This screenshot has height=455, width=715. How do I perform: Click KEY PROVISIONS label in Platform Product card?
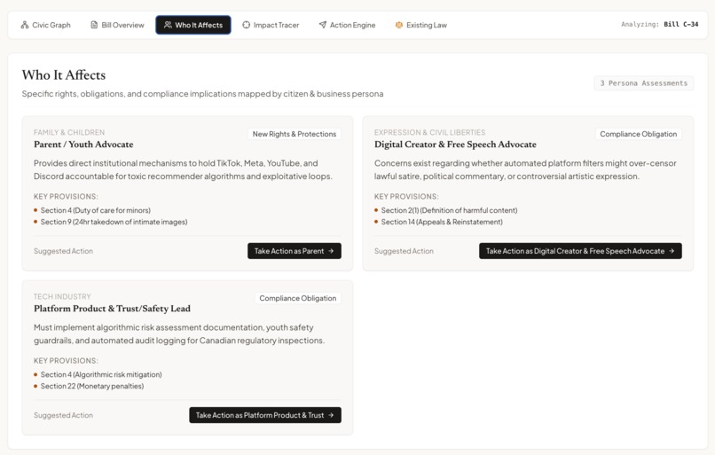pos(66,361)
